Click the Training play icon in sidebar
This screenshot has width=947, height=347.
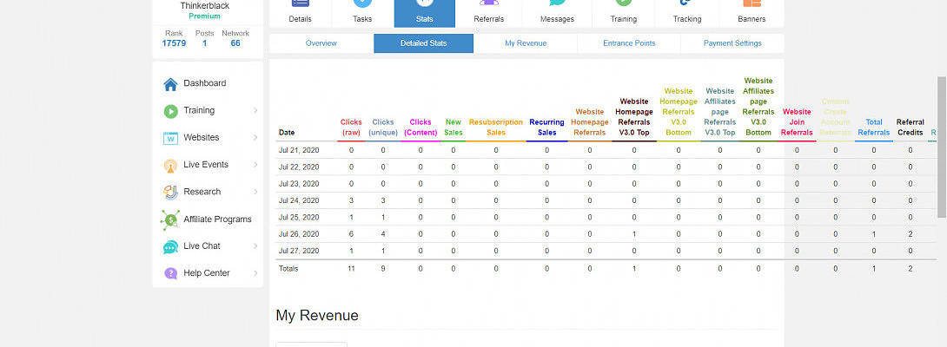click(170, 111)
